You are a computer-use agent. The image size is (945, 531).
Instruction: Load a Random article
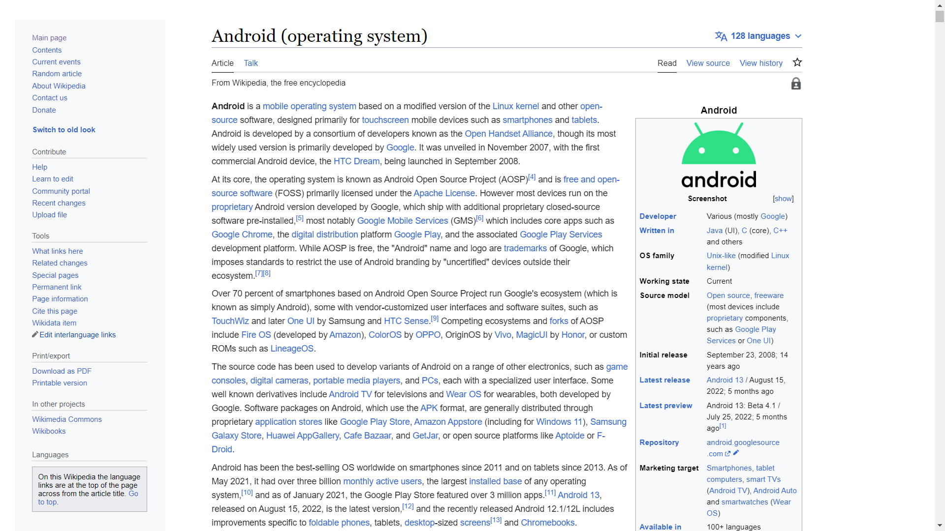click(57, 74)
